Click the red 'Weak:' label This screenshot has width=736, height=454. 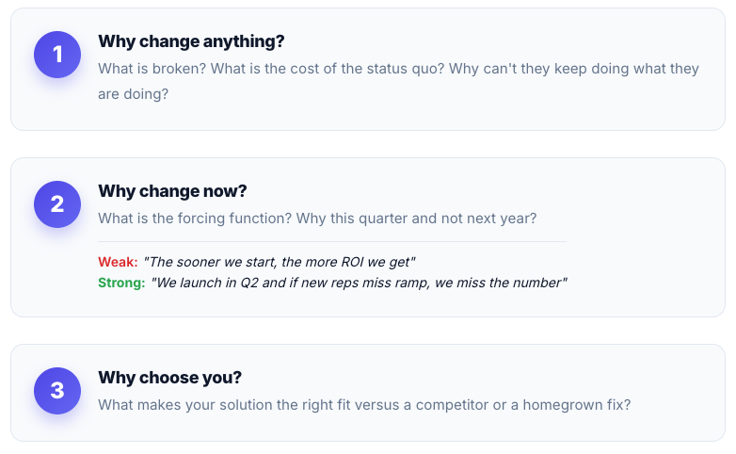pos(118,262)
